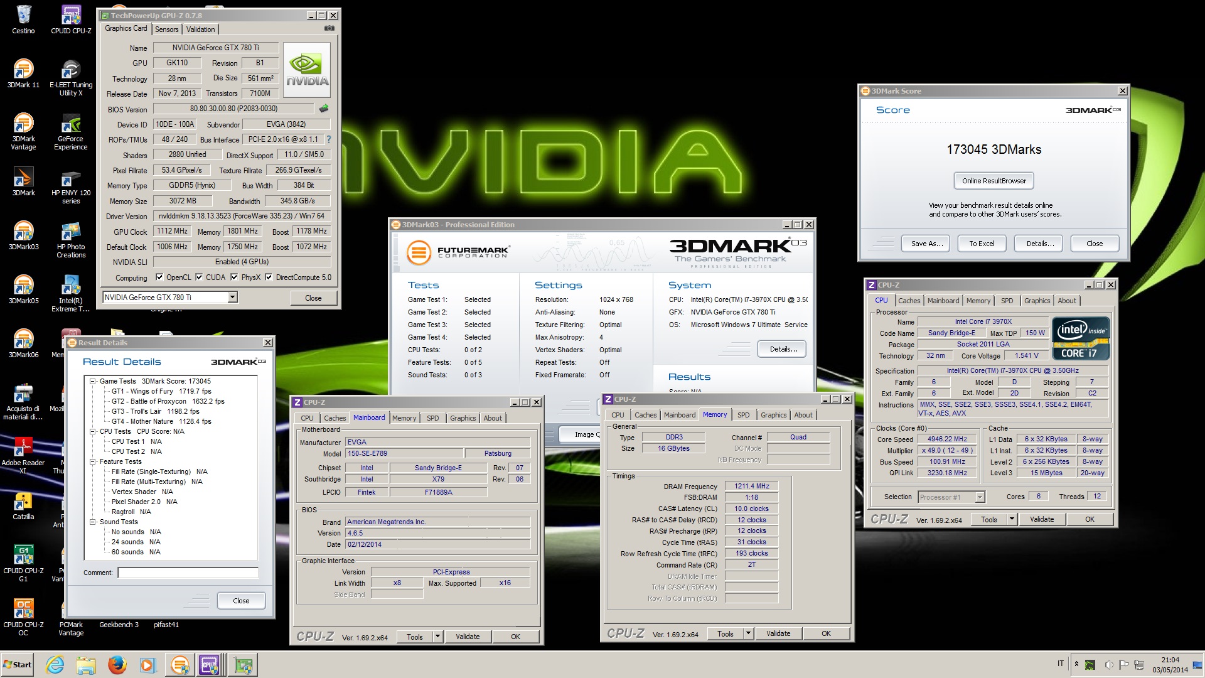Click Save As... in 3DMark Score window
1205x678 pixels.
[x=926, y=244]
